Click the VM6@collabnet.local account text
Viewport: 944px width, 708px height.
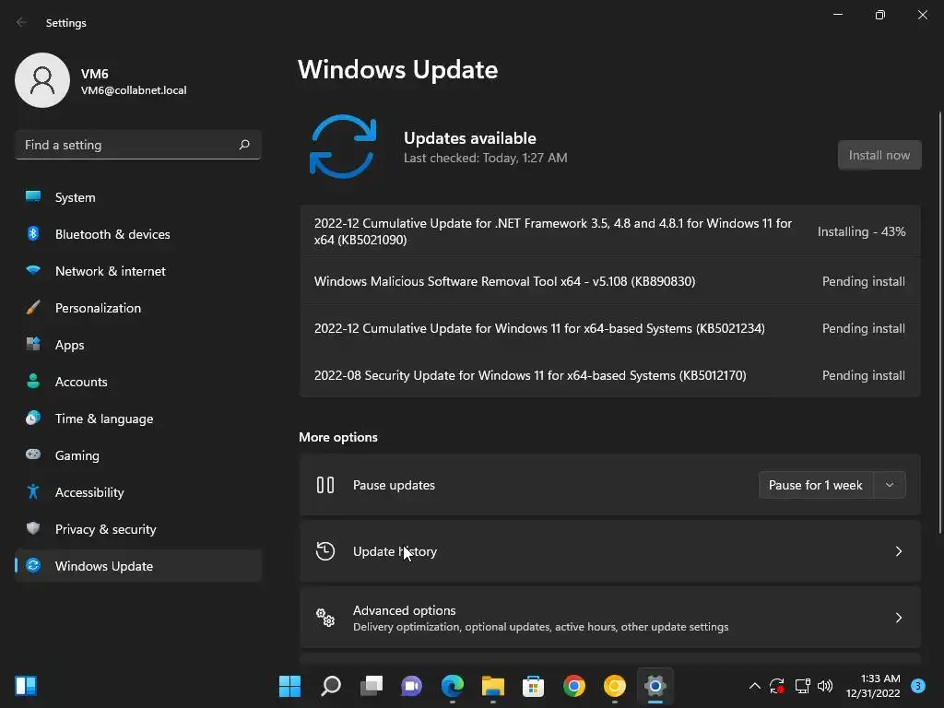(x=134, y=90)
